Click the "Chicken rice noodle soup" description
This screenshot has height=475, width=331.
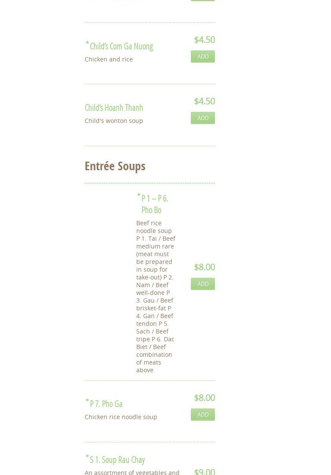pos(121,417)
